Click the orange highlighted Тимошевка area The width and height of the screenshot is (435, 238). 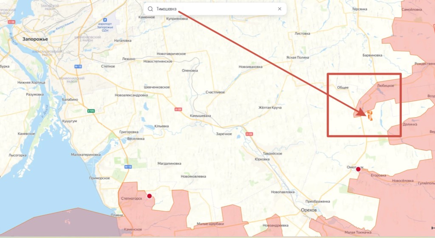click(369, 116)
